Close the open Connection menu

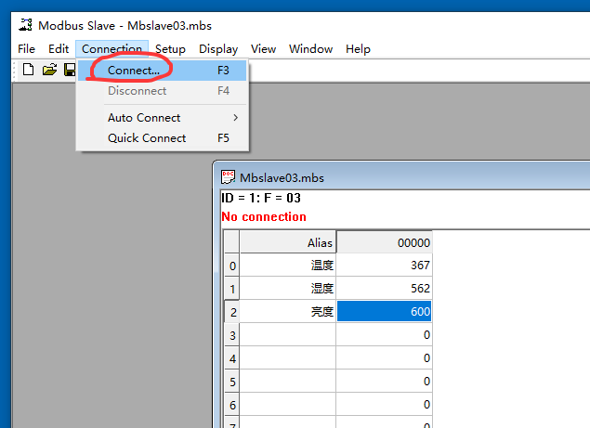[x=111, y=49]
